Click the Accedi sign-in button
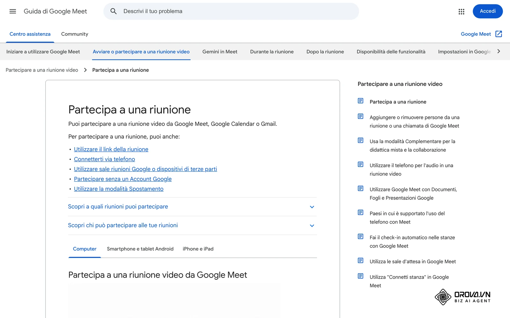 488,11
